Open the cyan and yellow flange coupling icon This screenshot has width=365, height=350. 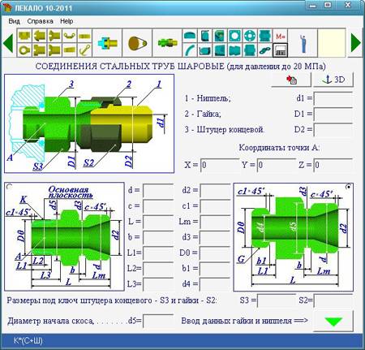[107, 43]
